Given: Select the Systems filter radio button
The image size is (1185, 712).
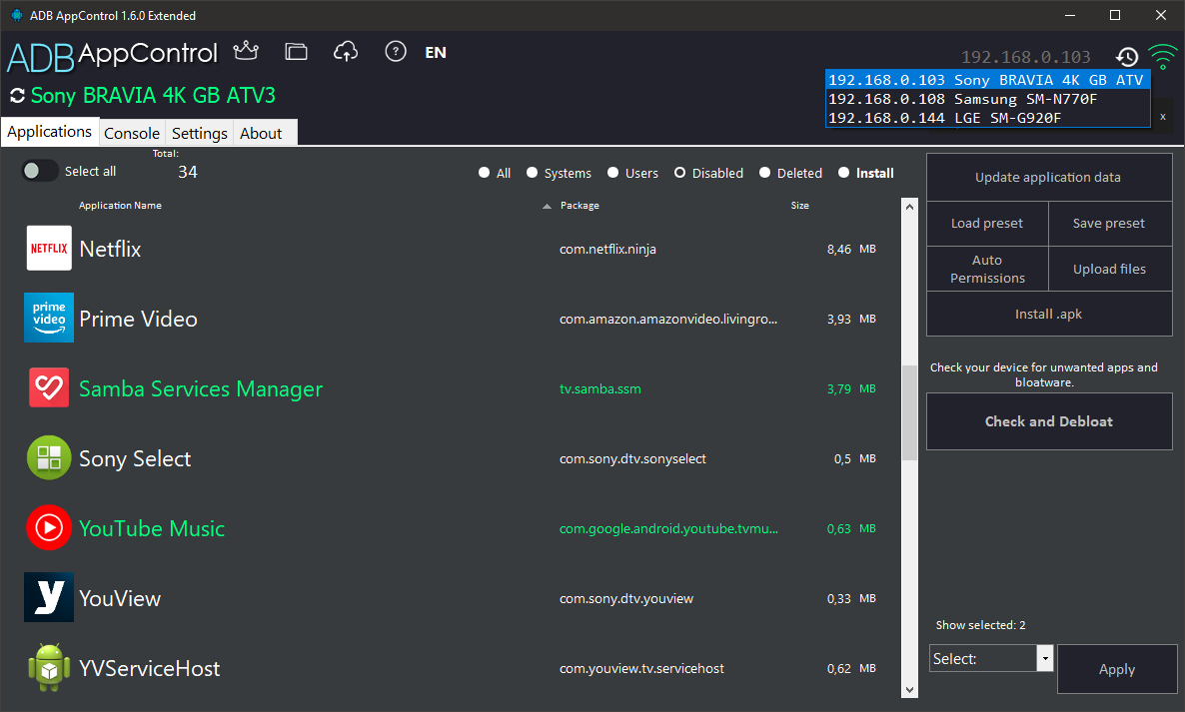Looking at the screenshot, I should click(x=533, y=173).
